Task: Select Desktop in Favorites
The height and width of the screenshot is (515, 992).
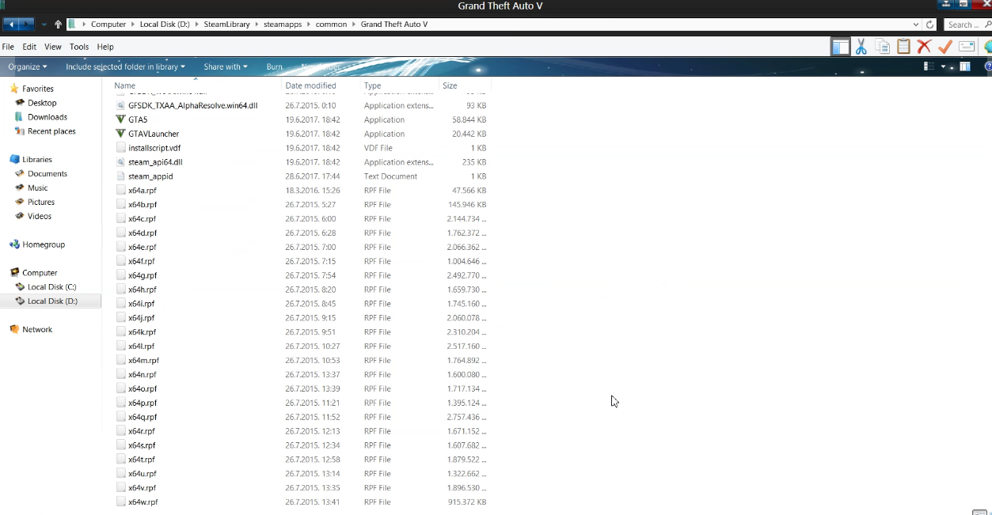Action: pos(42,103)
